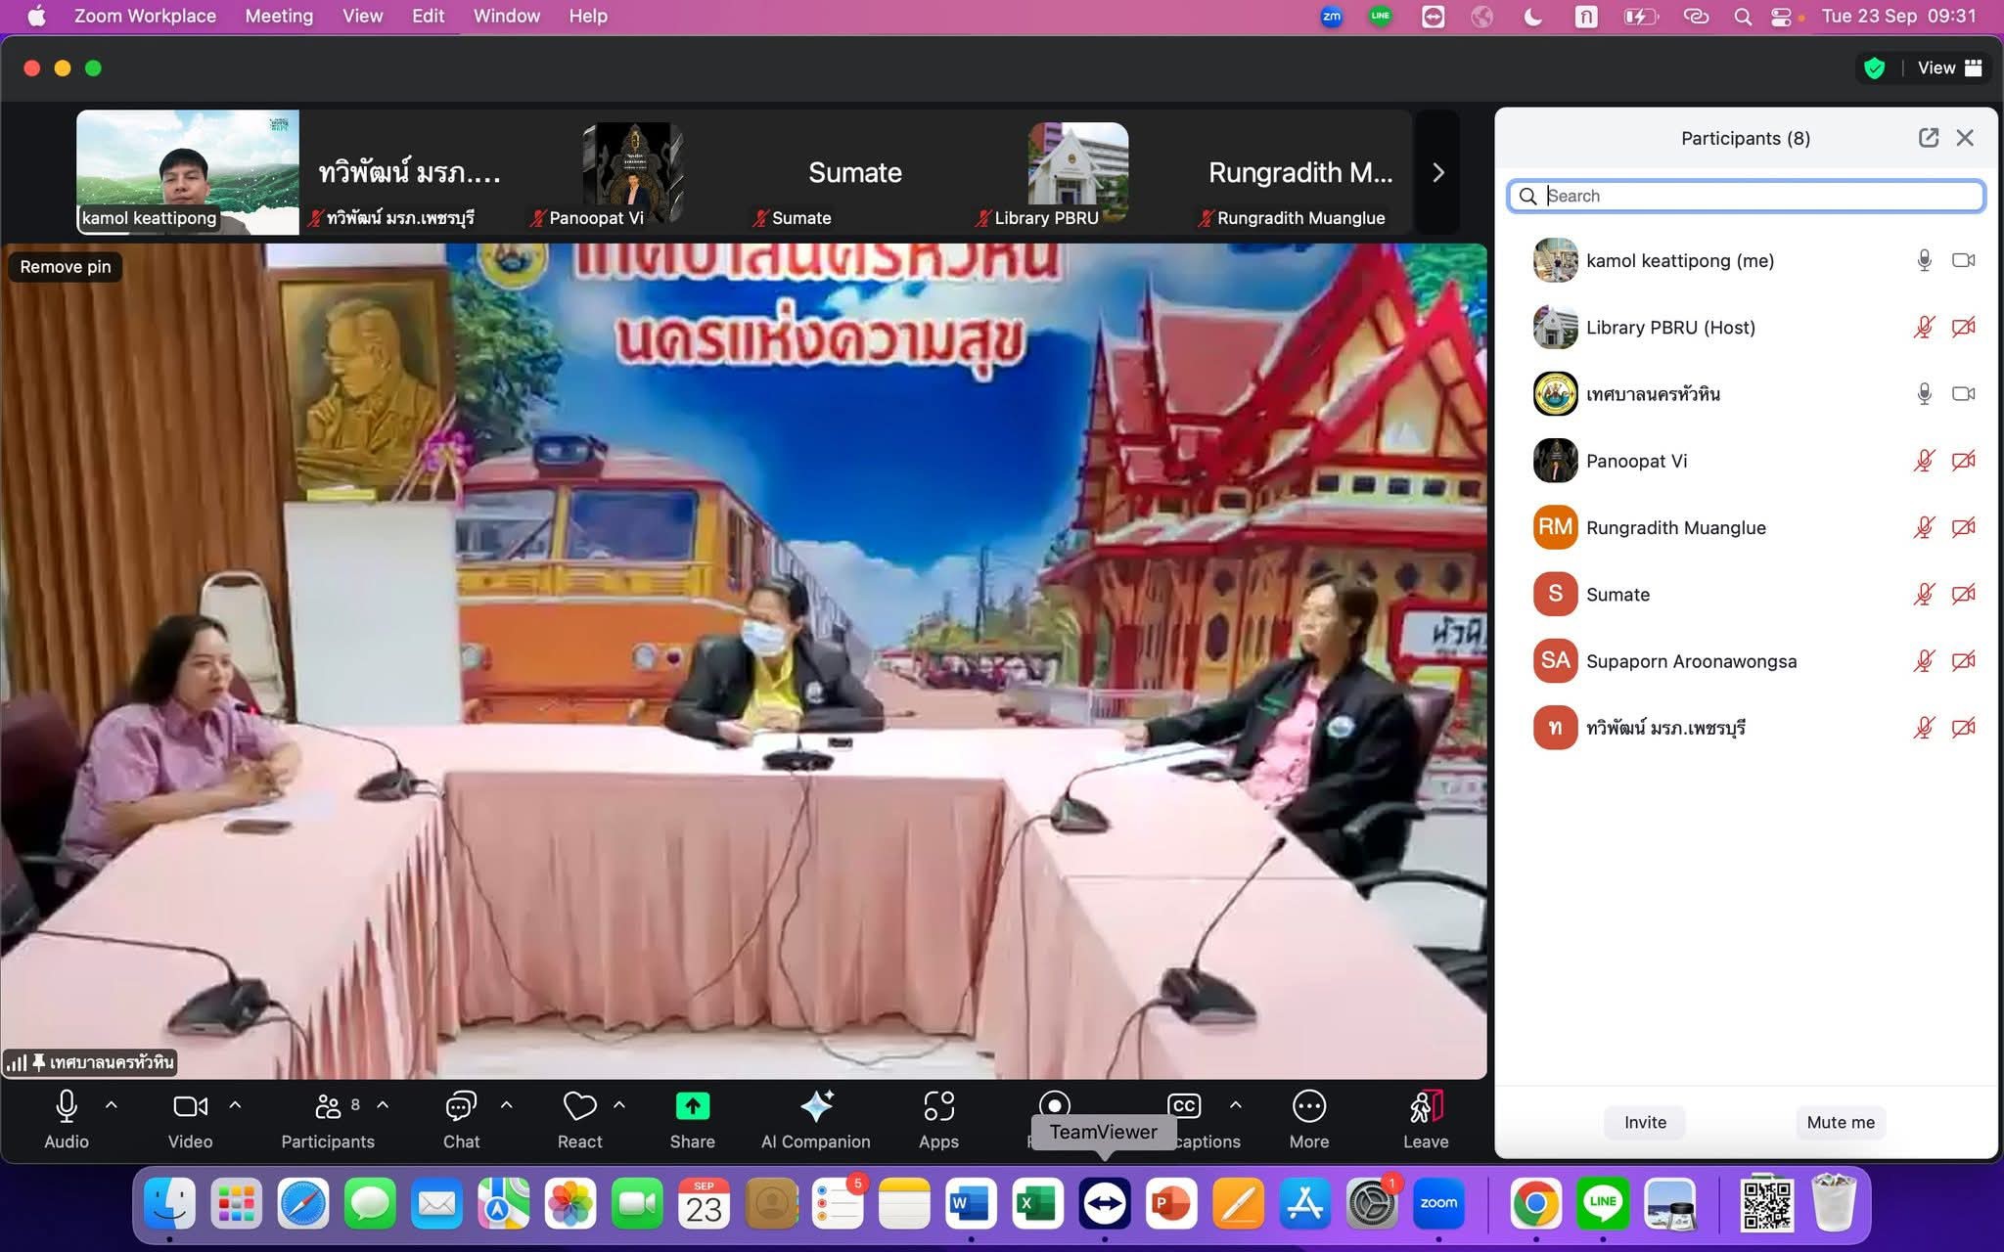The height and width of the screenshot is (1252, 2004).
Task: Expand the video options chevron
Action: click(235, 1105)
